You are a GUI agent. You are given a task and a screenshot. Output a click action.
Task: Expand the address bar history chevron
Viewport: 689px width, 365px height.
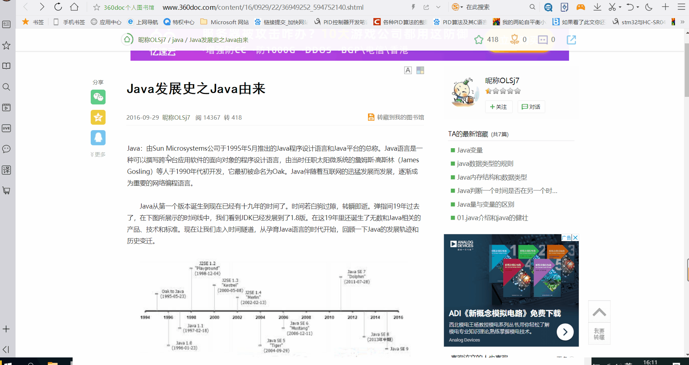pos(438,7)
